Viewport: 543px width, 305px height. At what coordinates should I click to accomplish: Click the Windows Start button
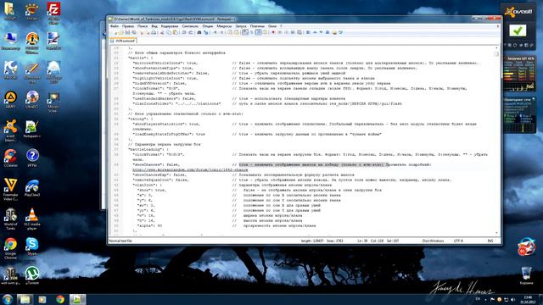tap(8, 299)
